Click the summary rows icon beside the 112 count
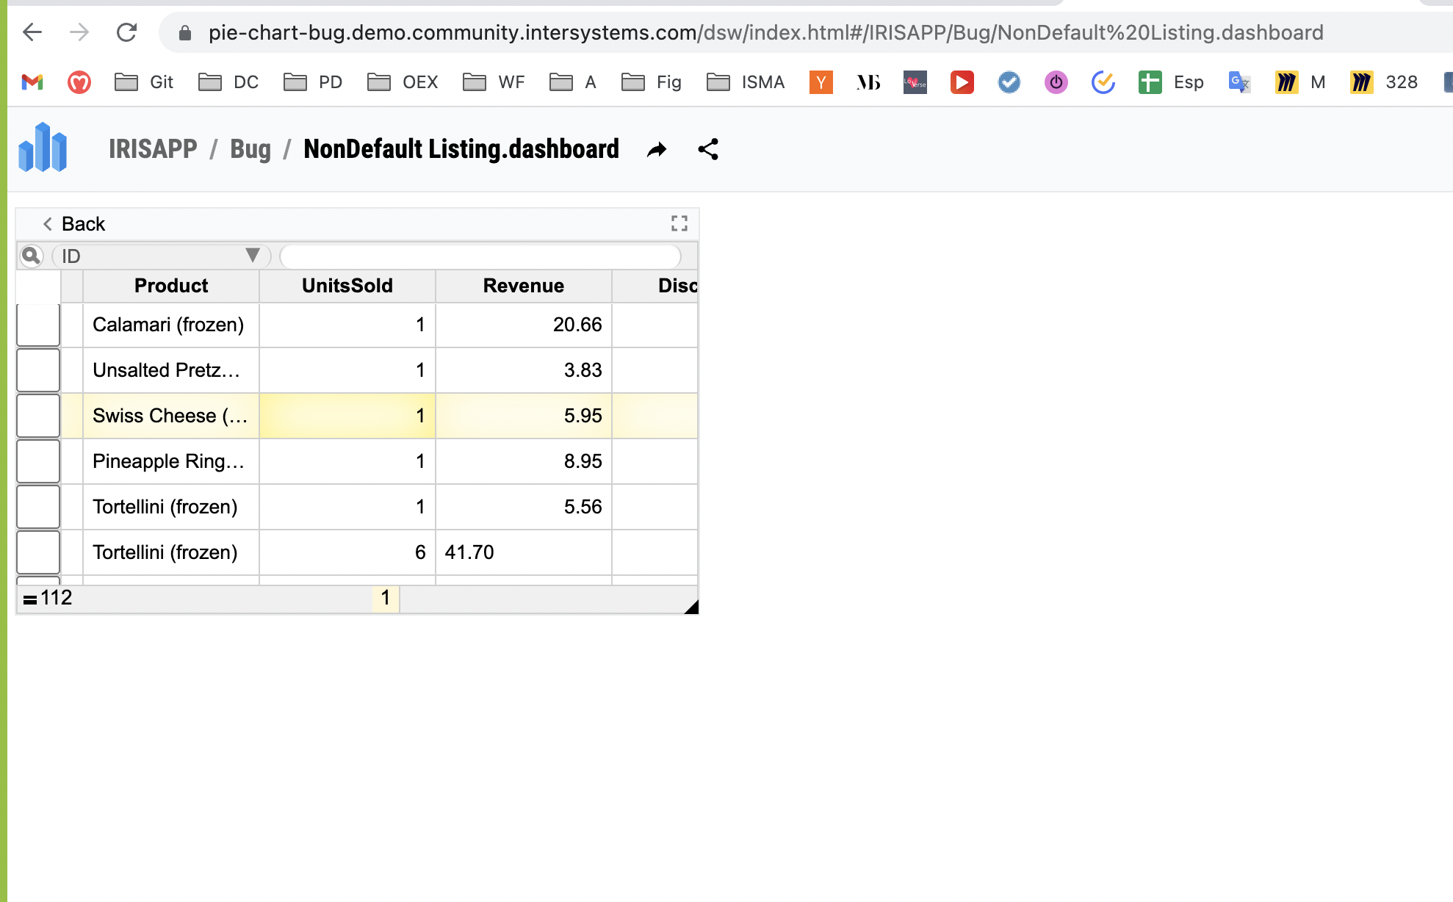The image size is (1453, 902). coord(29,598)
